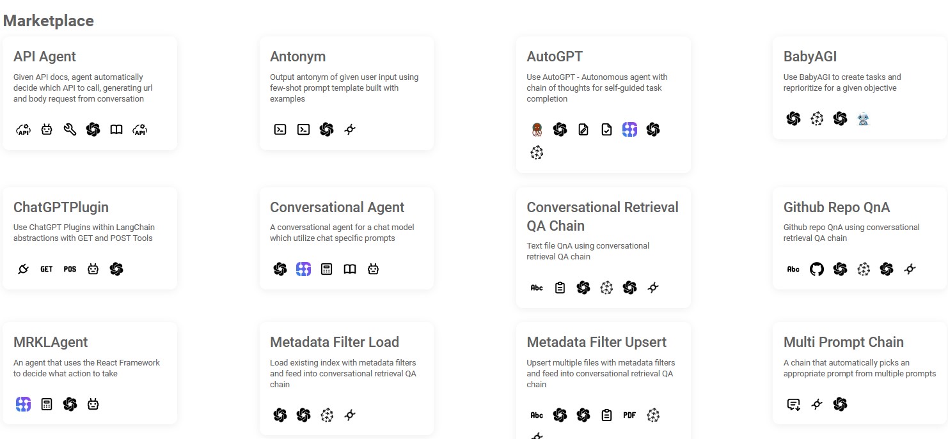Click the clipboard icon in Conversational Retrieval QA card
Viewport: 948px width, 439px height.
point(560,288)
